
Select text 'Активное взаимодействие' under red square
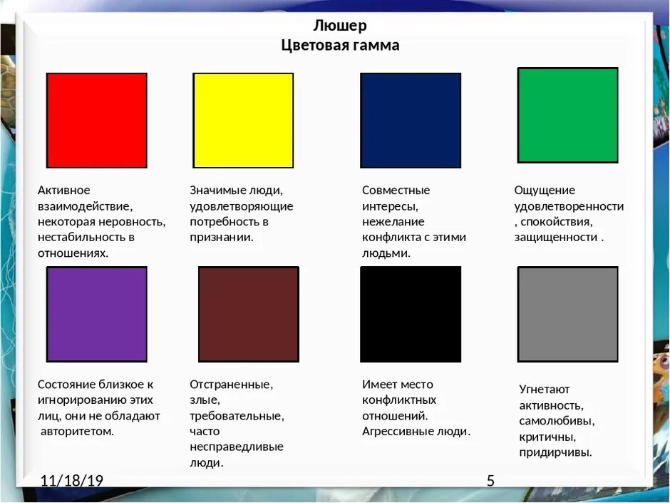(85, 198)
